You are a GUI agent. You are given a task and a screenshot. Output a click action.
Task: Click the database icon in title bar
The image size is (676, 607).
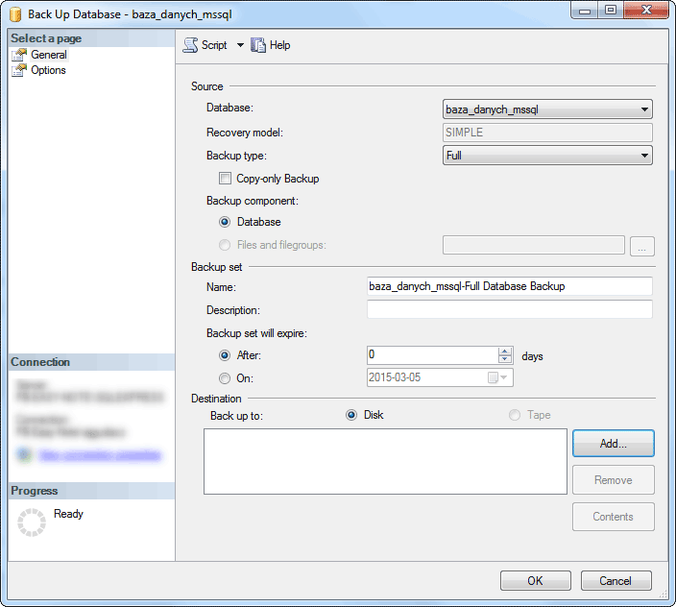coord(16,14)
